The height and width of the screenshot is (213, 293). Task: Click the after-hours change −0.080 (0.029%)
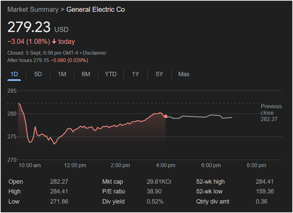coord(69,60)
